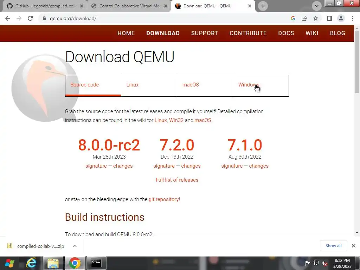Click Chrome icon in taskbar
The height and width of the screenshot is (270, 360).
[75, 263]
